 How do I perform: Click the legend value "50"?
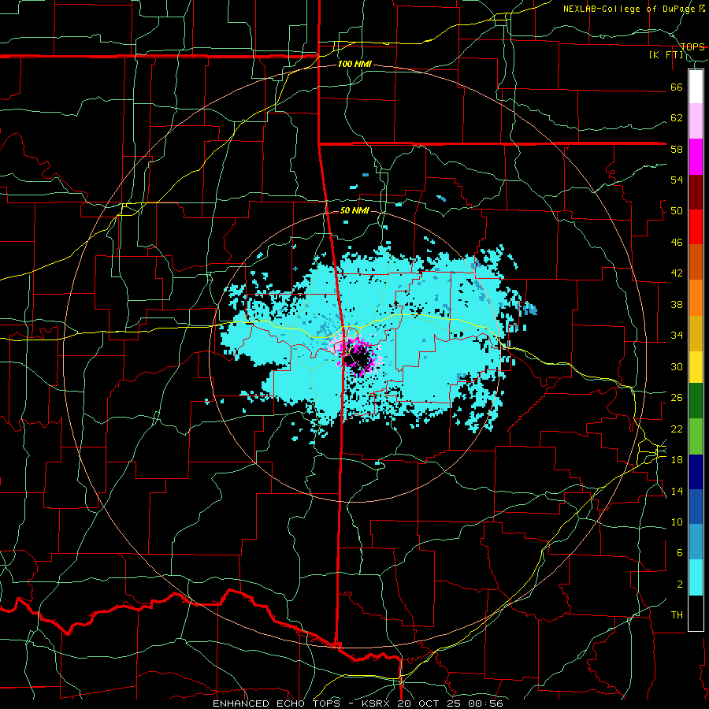677,211
